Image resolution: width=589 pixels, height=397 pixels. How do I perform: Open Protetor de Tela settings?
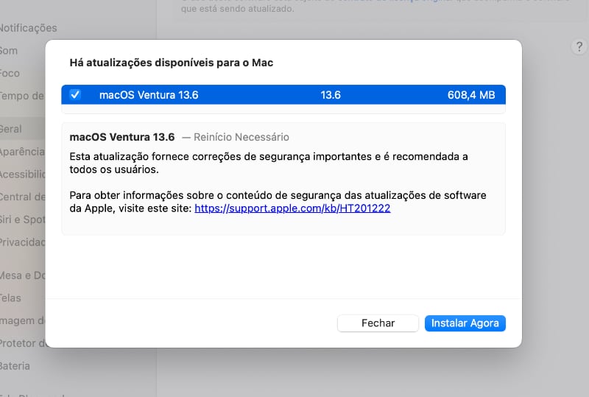(22, 343)
